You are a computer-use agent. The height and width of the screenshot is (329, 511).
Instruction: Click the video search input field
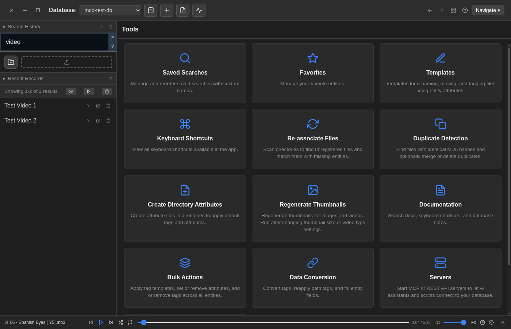(55, 42)
